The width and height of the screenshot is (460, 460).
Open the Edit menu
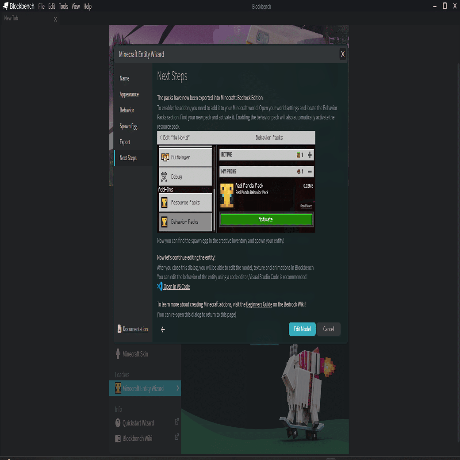[52, 6]
